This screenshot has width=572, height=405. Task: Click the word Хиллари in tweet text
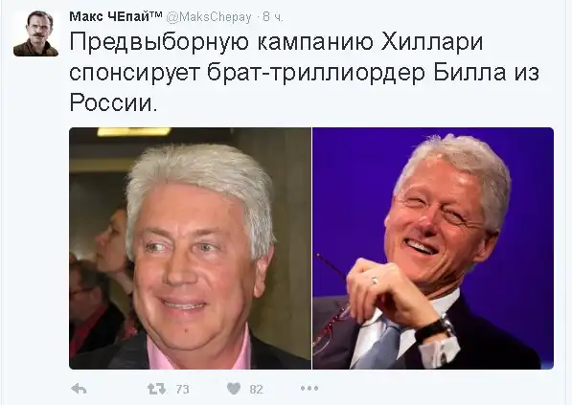pyautogui.click(x=432, y=41)
